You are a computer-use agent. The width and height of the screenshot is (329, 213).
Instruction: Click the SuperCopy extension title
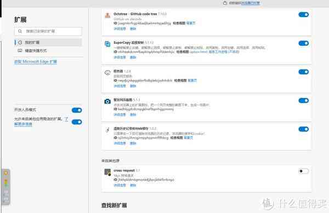(129, 43)
